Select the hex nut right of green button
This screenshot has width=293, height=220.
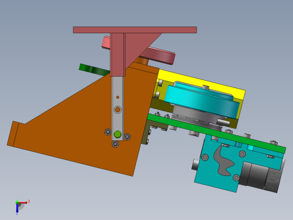127,137
